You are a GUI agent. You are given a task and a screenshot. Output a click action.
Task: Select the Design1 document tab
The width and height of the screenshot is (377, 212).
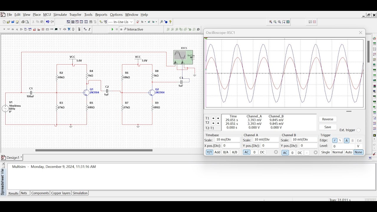12,158
